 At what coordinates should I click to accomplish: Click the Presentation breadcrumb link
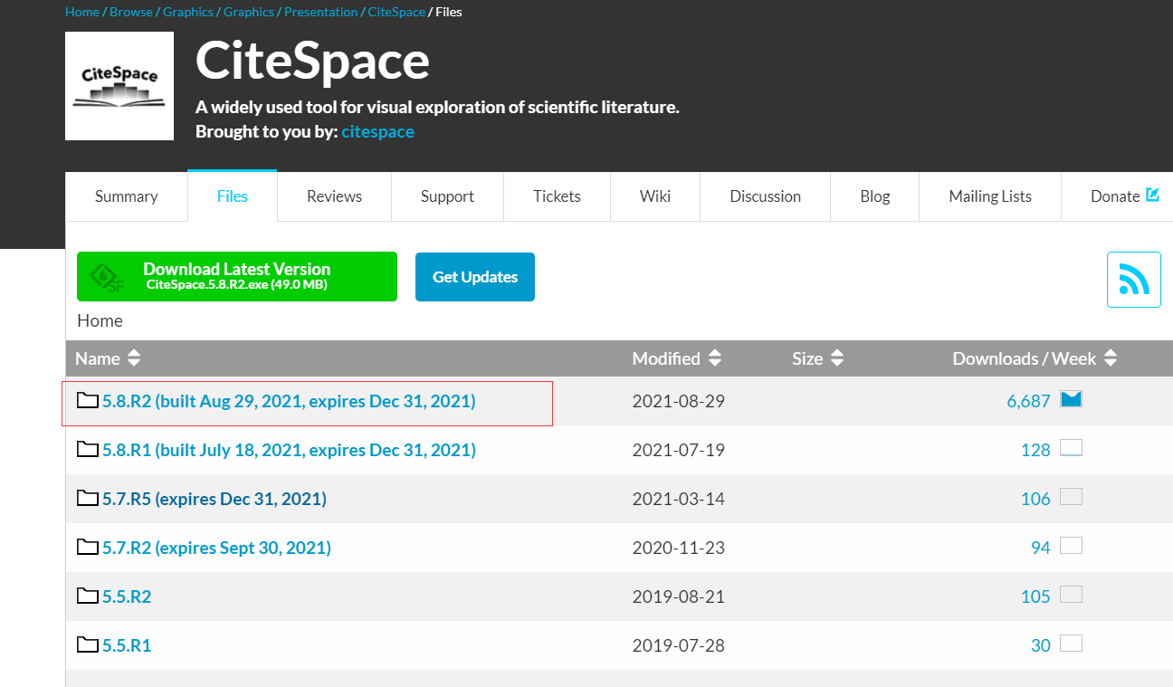321,12
